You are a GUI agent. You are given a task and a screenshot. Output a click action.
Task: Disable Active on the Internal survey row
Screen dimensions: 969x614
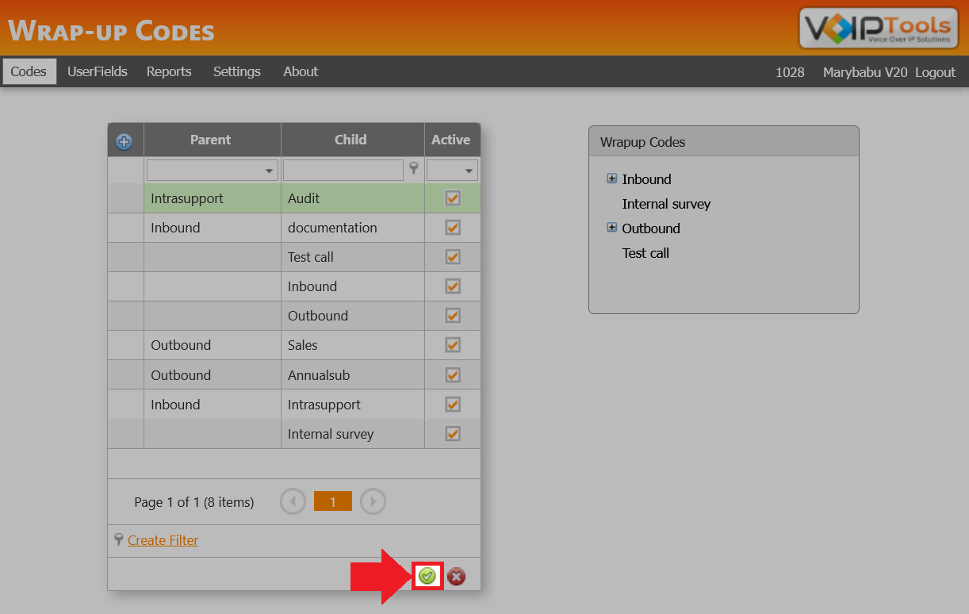pyautogui.click(x=452, y=433)
